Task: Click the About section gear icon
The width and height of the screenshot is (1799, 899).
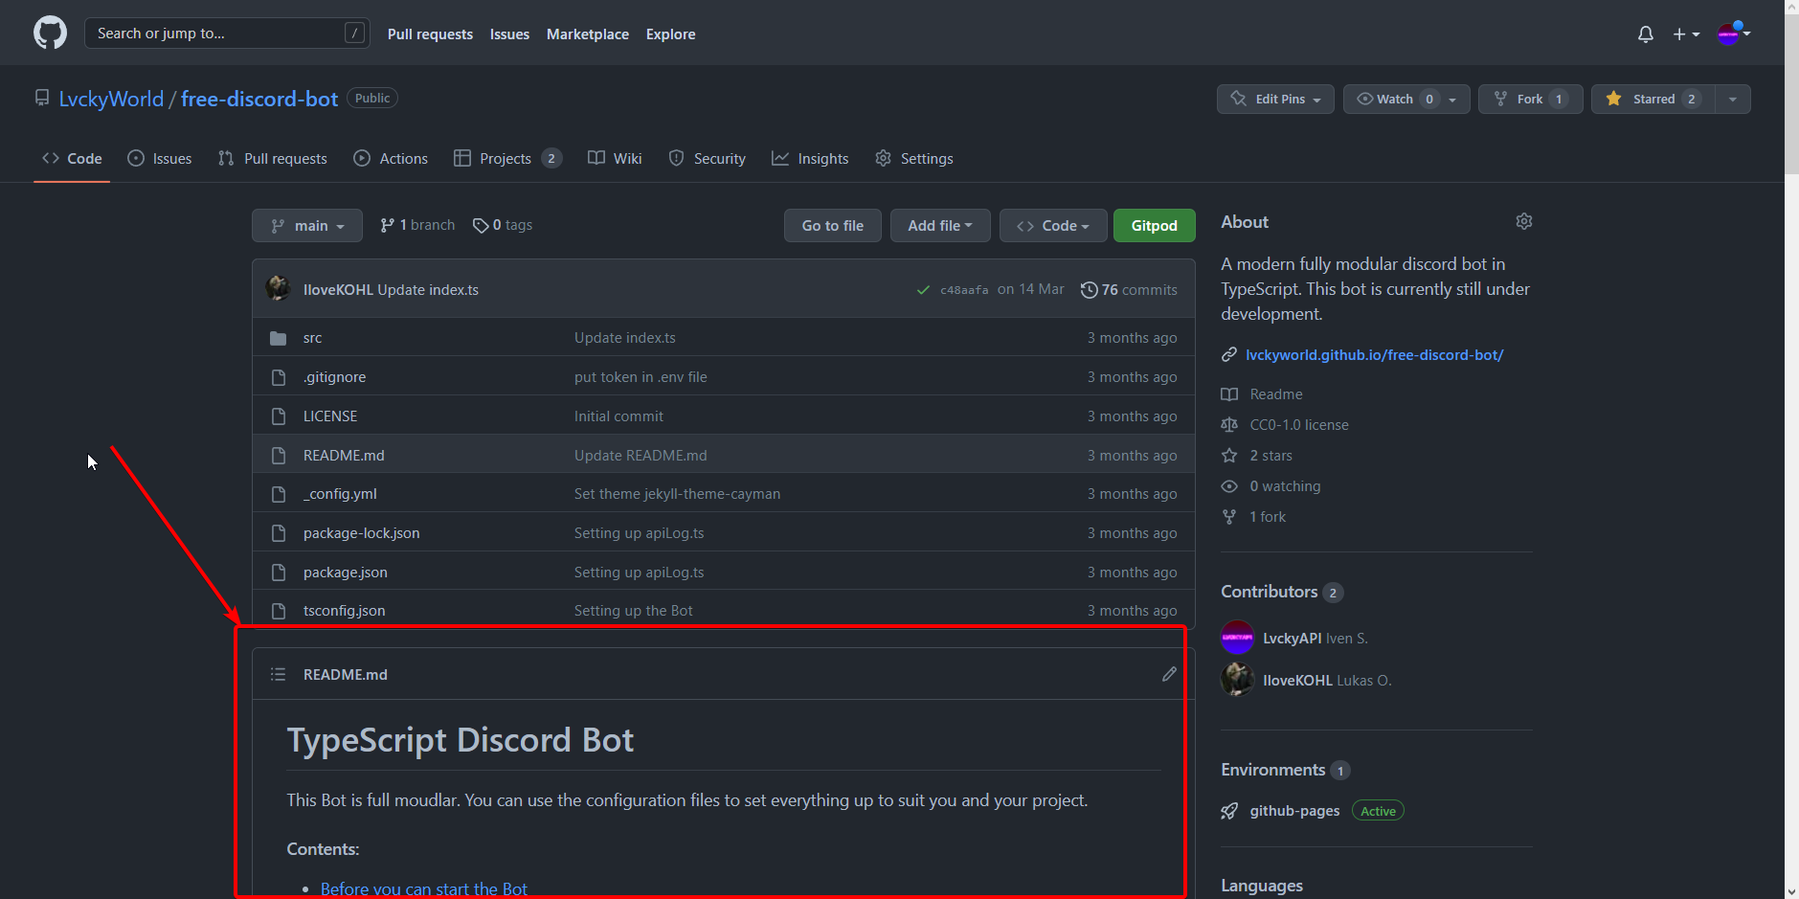Action: [1523, 221]
